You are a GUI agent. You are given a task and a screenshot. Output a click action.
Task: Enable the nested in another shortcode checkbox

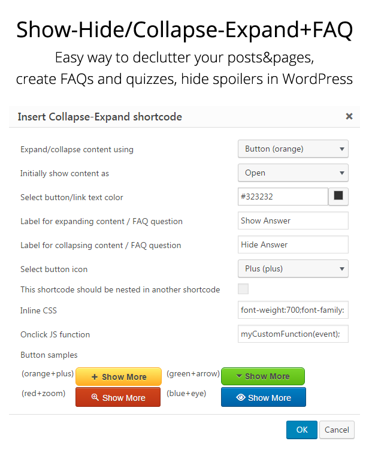tap(243, 289)
